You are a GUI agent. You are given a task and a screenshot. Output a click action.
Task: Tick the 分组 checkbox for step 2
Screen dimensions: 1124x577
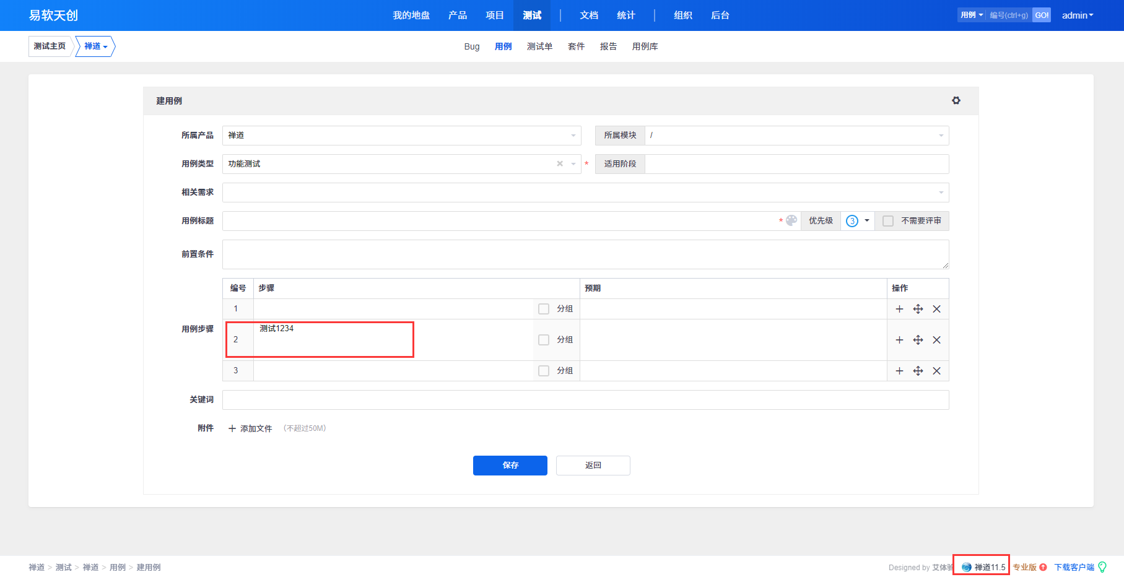pyautogui.click(x=544, y=340)
